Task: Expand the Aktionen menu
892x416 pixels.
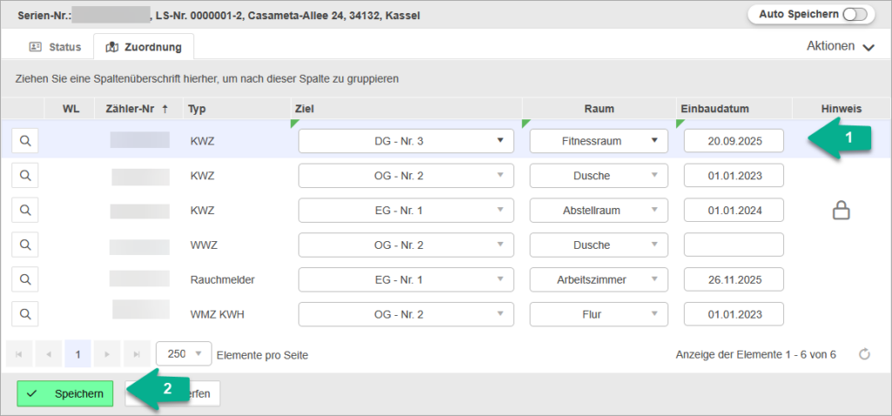Action: point(840,47)
